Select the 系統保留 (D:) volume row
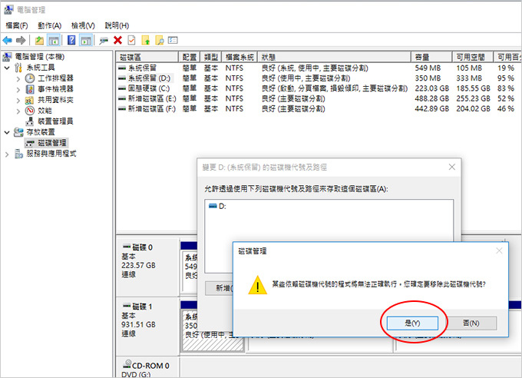Viewport: 522px width, 378px height. (x=319, y=78)
